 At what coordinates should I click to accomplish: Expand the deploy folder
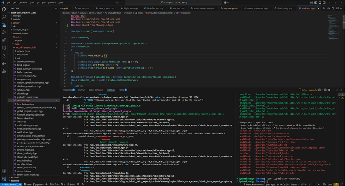[34, 23]
